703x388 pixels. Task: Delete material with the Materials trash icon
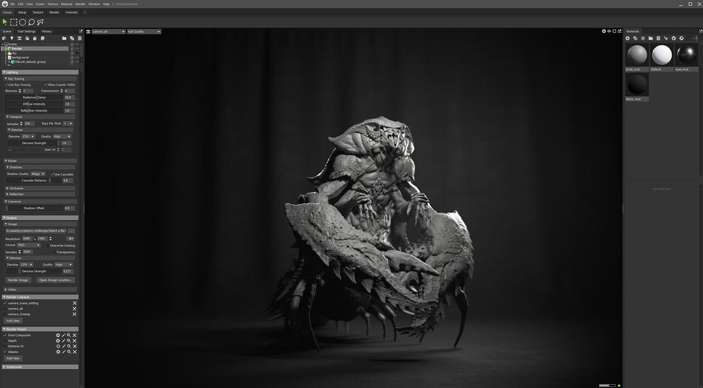659,38
